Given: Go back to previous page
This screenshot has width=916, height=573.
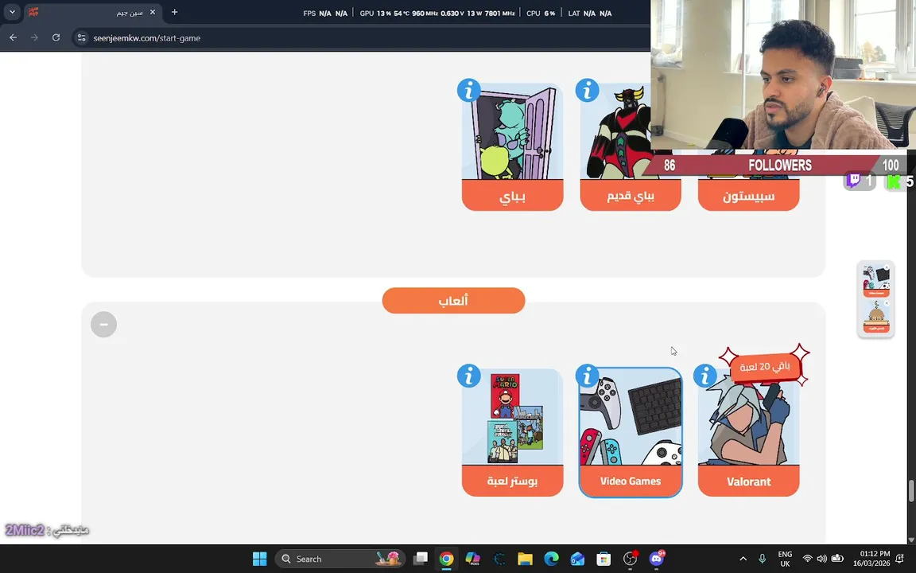Looking at the screenshot, I should (x=13, y=37).
